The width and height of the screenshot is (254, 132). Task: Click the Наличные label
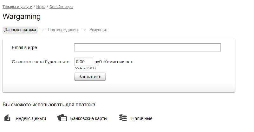click(x=142, y=119)
